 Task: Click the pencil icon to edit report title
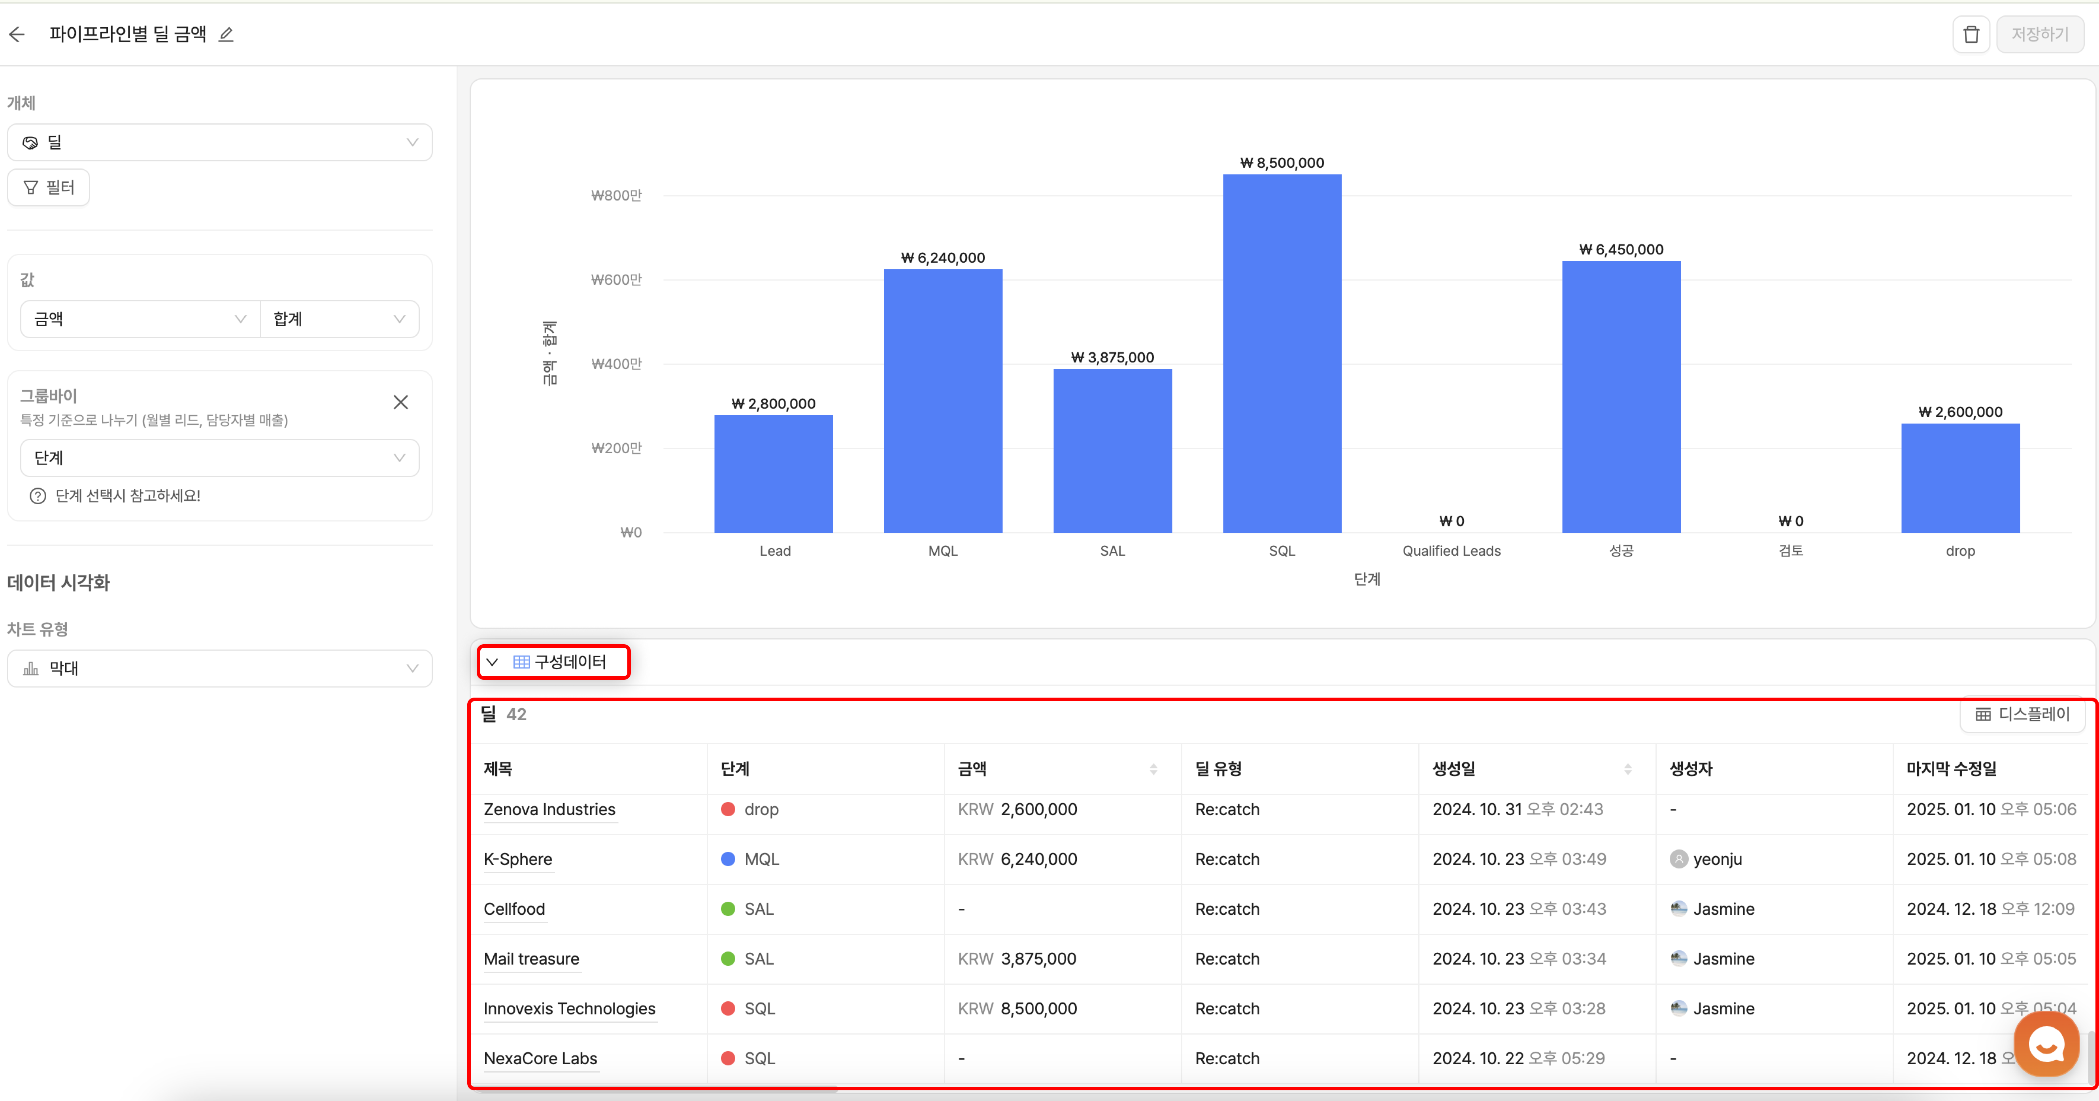coord(227,34)
